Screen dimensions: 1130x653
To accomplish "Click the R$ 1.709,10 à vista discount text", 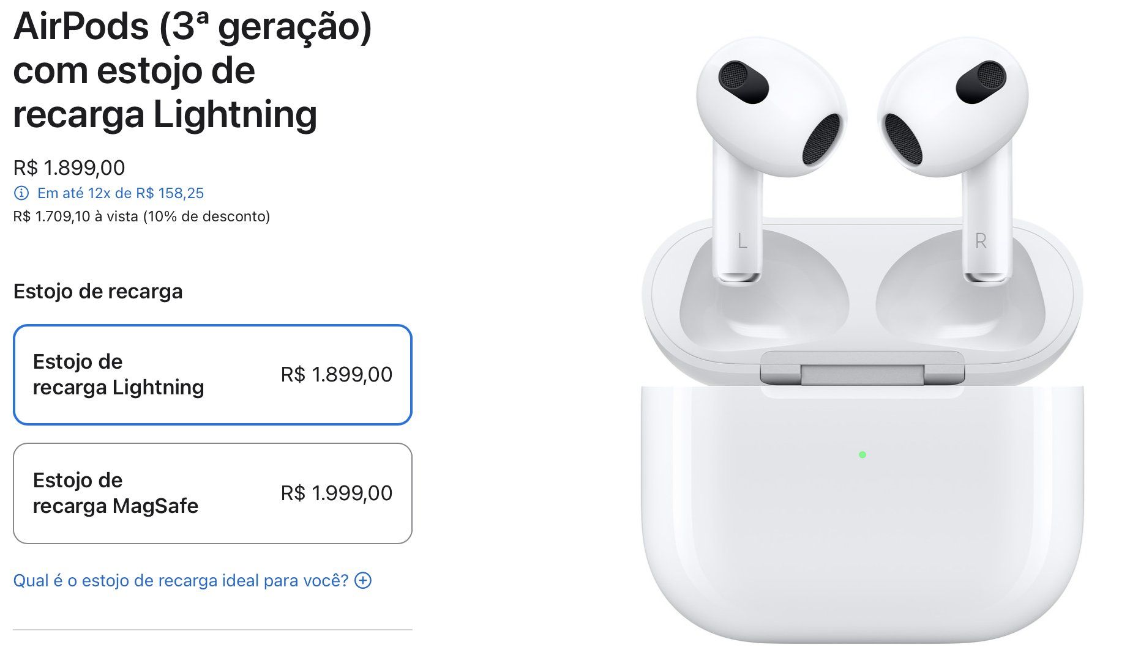I will [141, 216].
